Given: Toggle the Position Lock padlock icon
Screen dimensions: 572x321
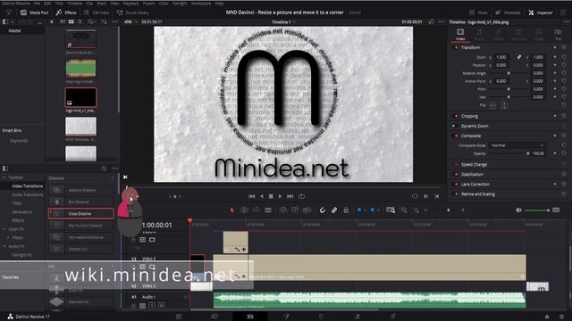Looking at the screenshot, I should click(x=346, y=210).
